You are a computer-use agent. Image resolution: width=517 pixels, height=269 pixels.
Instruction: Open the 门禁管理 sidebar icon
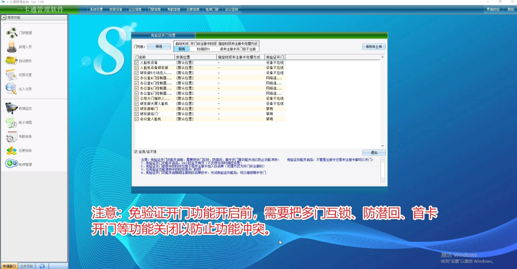point(12,33)
